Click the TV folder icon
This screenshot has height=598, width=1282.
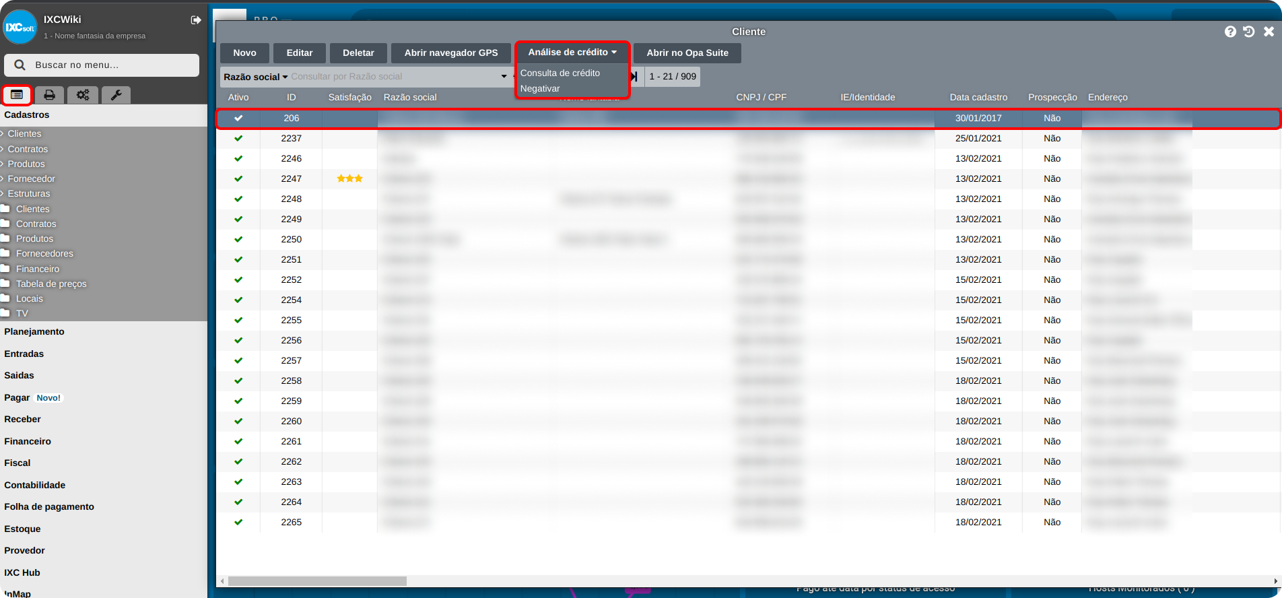pos(5,313)
